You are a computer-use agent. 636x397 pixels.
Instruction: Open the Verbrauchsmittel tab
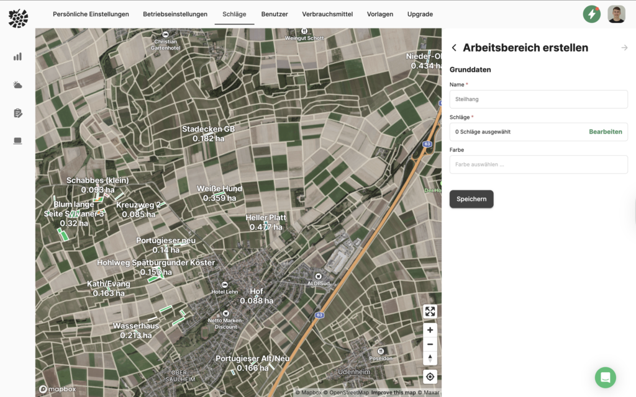(327, 14)
